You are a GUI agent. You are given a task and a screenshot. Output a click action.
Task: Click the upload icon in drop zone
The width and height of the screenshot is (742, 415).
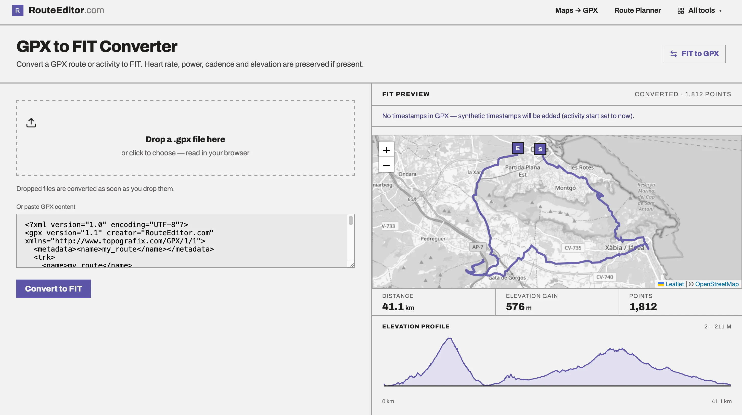coord(31,123)
